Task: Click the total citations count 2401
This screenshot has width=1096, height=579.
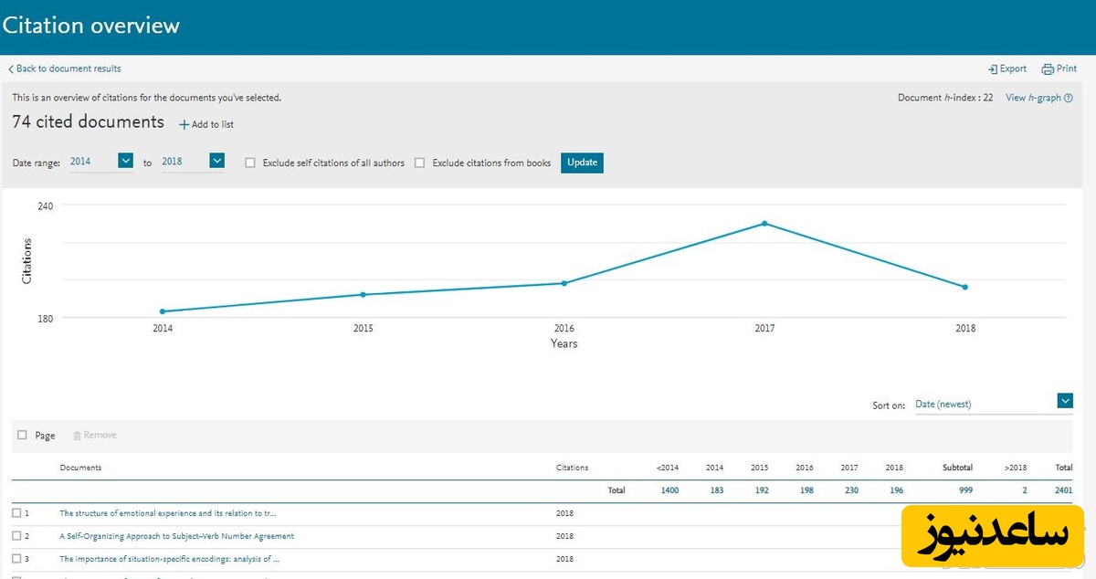Action: coord(1063,490)
